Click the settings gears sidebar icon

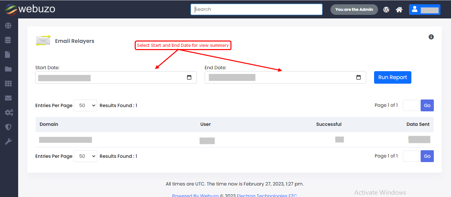point(9,113)
